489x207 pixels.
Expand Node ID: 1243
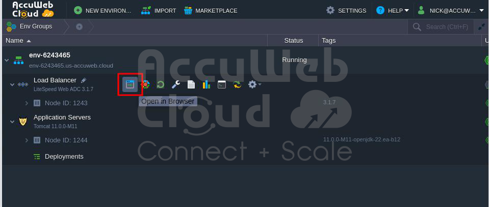(x=27, y=103)
